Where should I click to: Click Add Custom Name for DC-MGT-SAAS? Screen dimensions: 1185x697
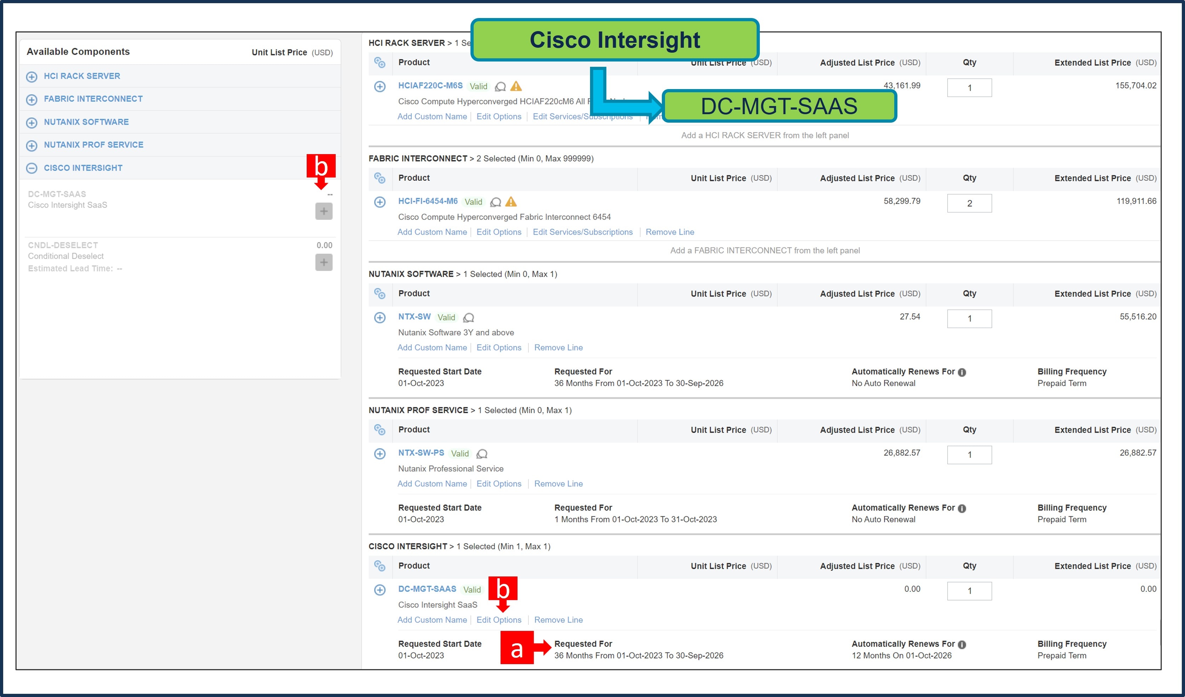click(x=432, y=620)
